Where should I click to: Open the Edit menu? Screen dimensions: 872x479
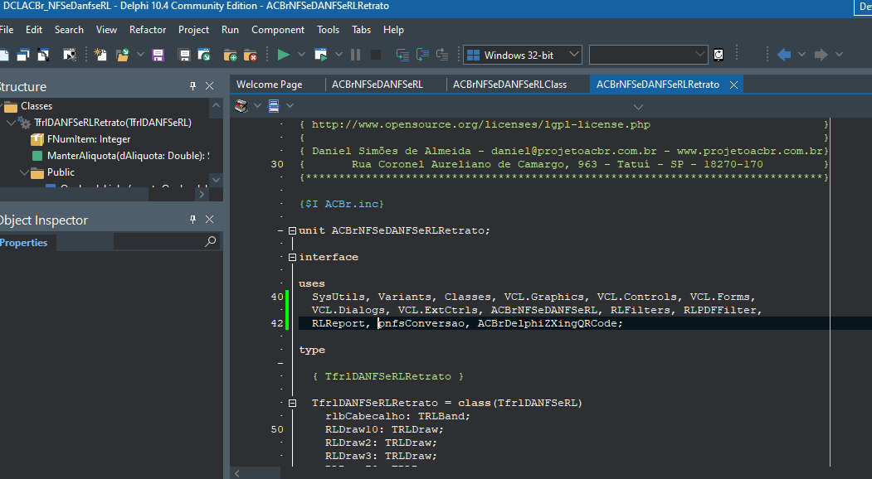pos(34,30)
